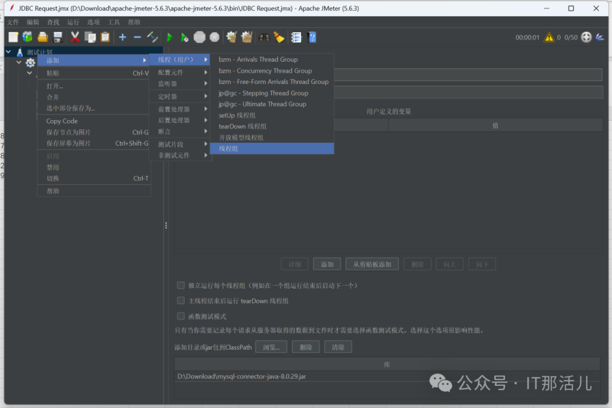This screenshot has height=408, width=612.
Task: Toggle 主线程结束后运行 tearDown 线程组 checkbox
Action: pyautogui.click(x=181, y=301)
